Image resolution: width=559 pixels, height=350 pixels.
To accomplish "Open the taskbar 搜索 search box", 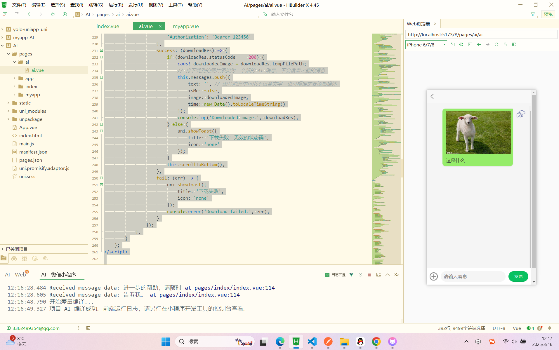I will click(x=215, y=342).
